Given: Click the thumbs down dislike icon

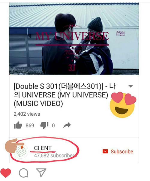Looking at the screenshot, I should pos(44,125).
